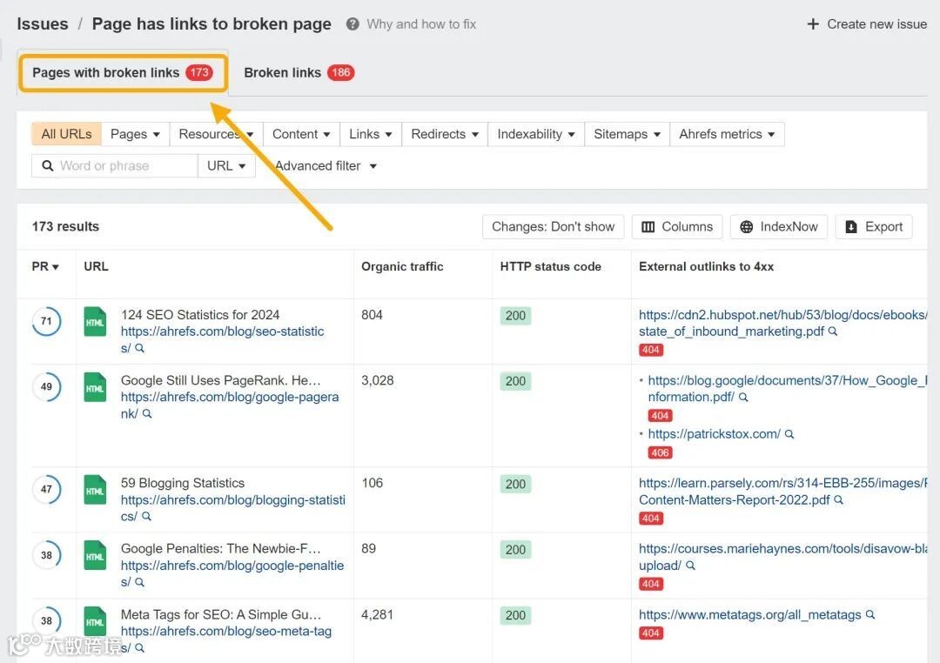Click the PR 71 circle indicator
The height and width of the screenshot is (663, 940).
tap(46, 321)
